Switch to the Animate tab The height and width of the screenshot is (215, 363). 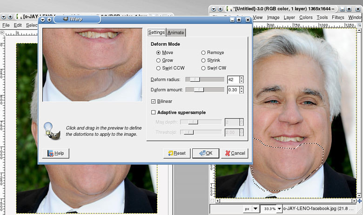click(176, 32)
